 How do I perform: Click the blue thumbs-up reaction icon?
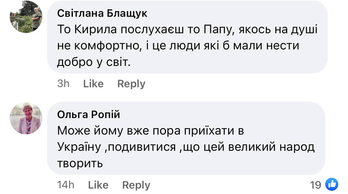(x=331, y=185)
